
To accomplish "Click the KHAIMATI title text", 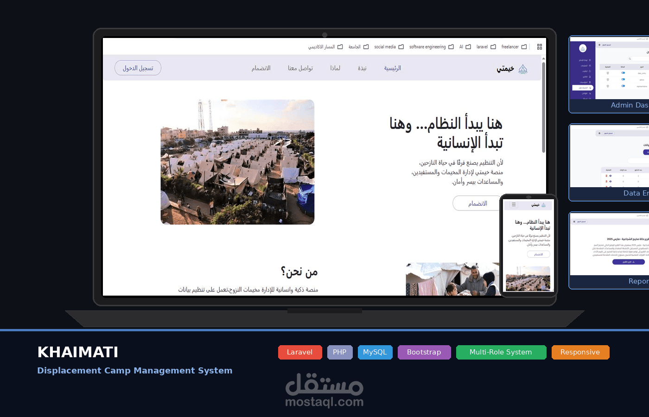I will point(78,352).
